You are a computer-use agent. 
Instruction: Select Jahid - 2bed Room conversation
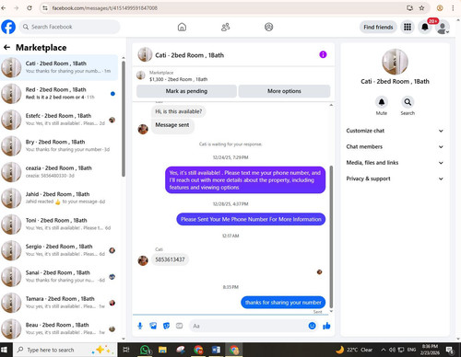coord(59,198)
